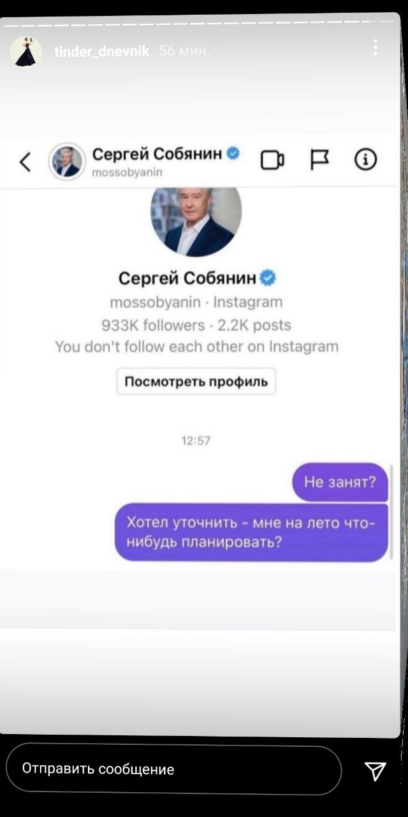408x817 pixels.
Task: Tap the tinder_dnevnik avatar picture
Action: [26, 51]
